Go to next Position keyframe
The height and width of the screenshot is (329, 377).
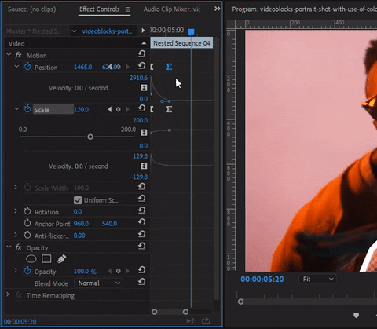[x=127, y=67]
